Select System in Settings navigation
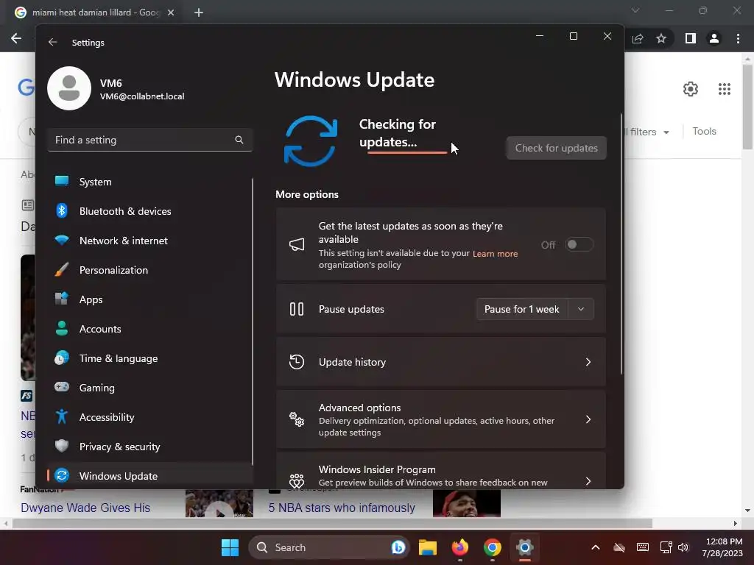The image size is (754, 565). click(150, 182)
